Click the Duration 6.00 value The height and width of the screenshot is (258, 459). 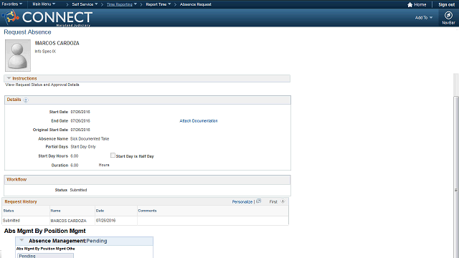click(75, 166)
